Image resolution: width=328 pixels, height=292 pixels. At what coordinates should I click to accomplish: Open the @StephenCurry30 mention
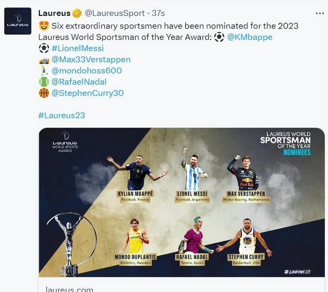(88, 93)
